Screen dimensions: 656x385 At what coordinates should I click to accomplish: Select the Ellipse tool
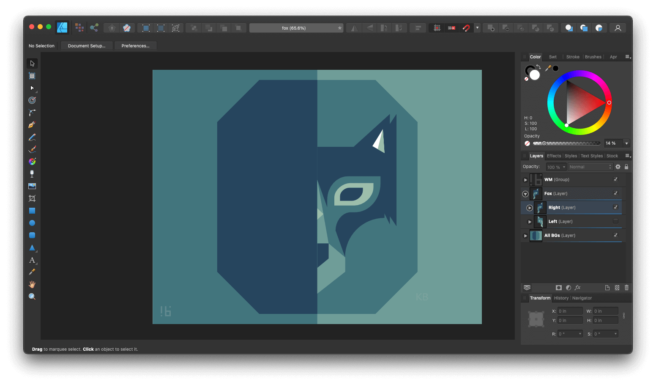pyautogui.click(x=32, y=223)
